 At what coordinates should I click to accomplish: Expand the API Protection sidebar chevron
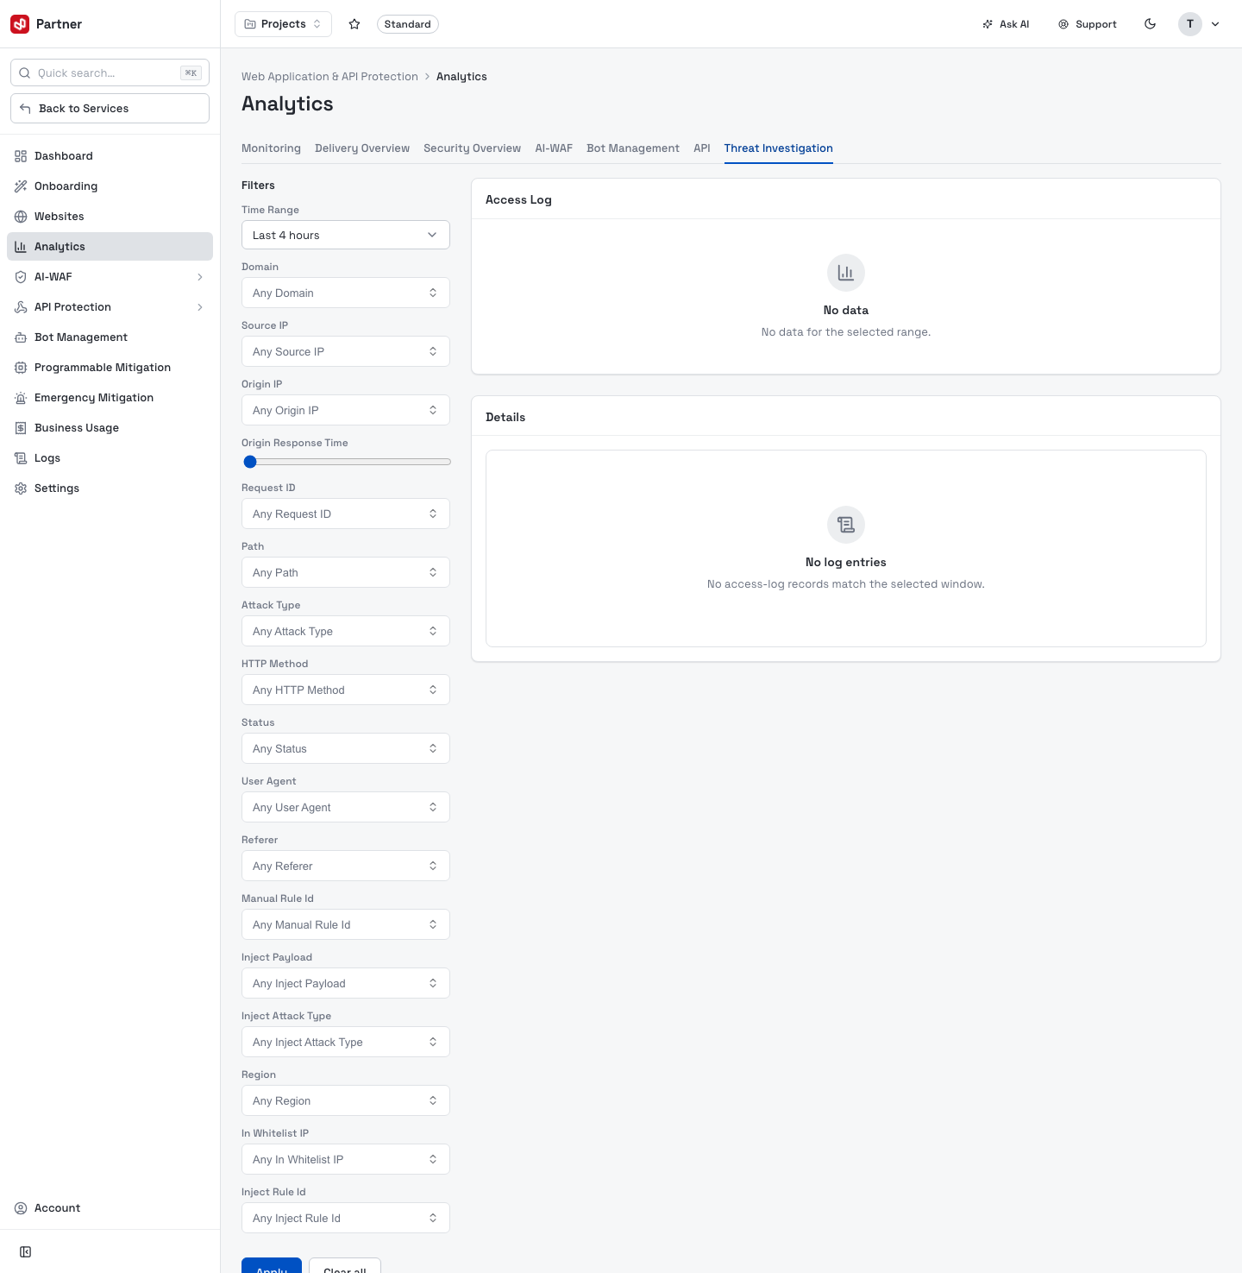(x=200, y=307)
